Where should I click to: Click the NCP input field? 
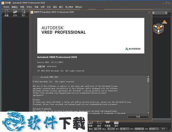coord(124,129)
